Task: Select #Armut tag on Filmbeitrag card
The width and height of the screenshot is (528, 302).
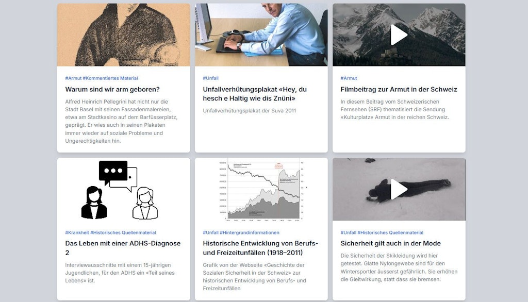Action: pyautogui.click(x=349, y=78)
